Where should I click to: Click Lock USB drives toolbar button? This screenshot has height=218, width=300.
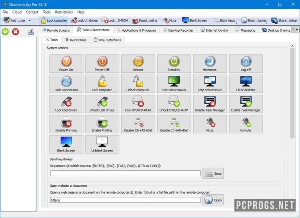[84, 20]
